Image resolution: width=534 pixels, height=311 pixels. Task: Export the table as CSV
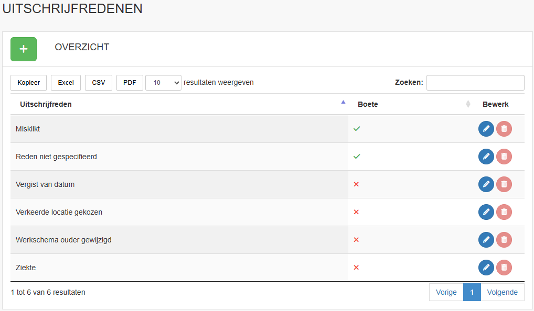[x=99, y=83]
